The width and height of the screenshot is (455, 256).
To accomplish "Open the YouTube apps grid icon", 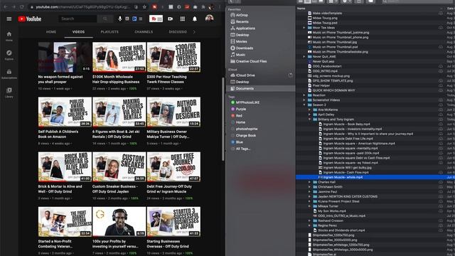I will pyautogui.click(x=183, y=19).
